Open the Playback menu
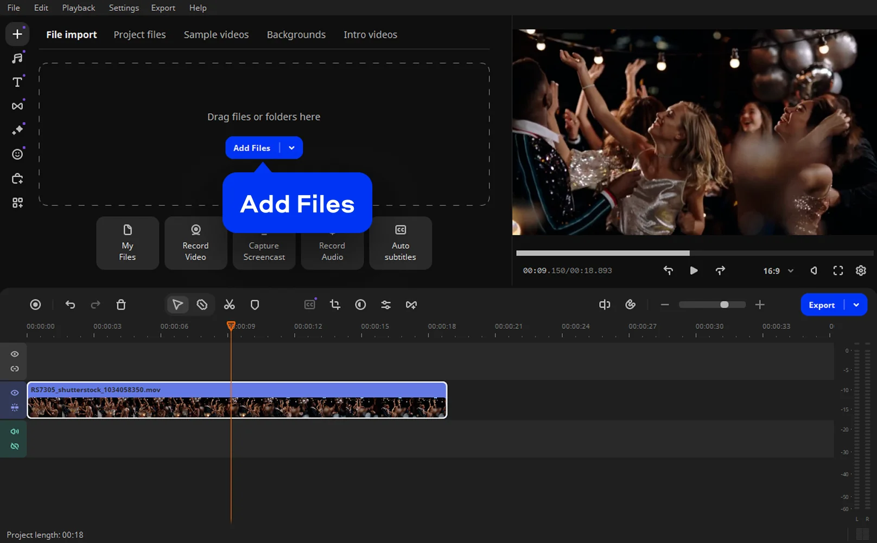877x543 pixels. pyautogui.click(x=78, y=8)
